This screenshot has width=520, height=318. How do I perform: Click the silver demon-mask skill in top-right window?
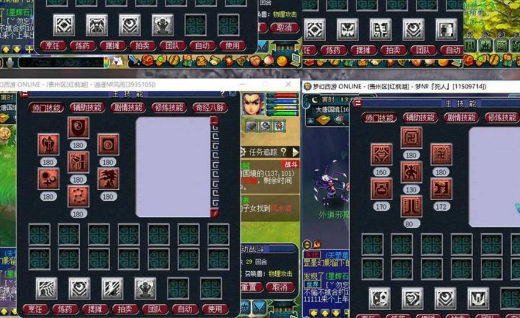[347, 29]
